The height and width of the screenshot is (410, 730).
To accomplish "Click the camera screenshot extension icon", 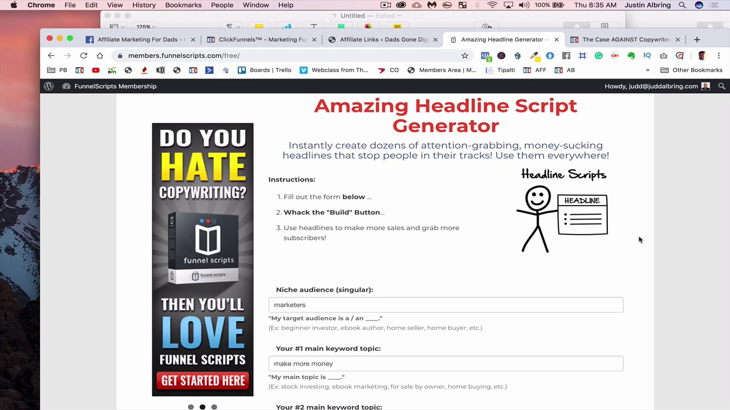I will click(663, 56).
